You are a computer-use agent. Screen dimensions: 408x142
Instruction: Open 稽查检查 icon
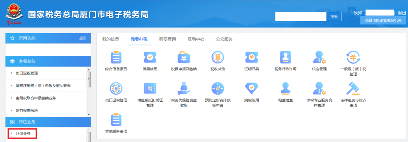click(x=285, y=88)
